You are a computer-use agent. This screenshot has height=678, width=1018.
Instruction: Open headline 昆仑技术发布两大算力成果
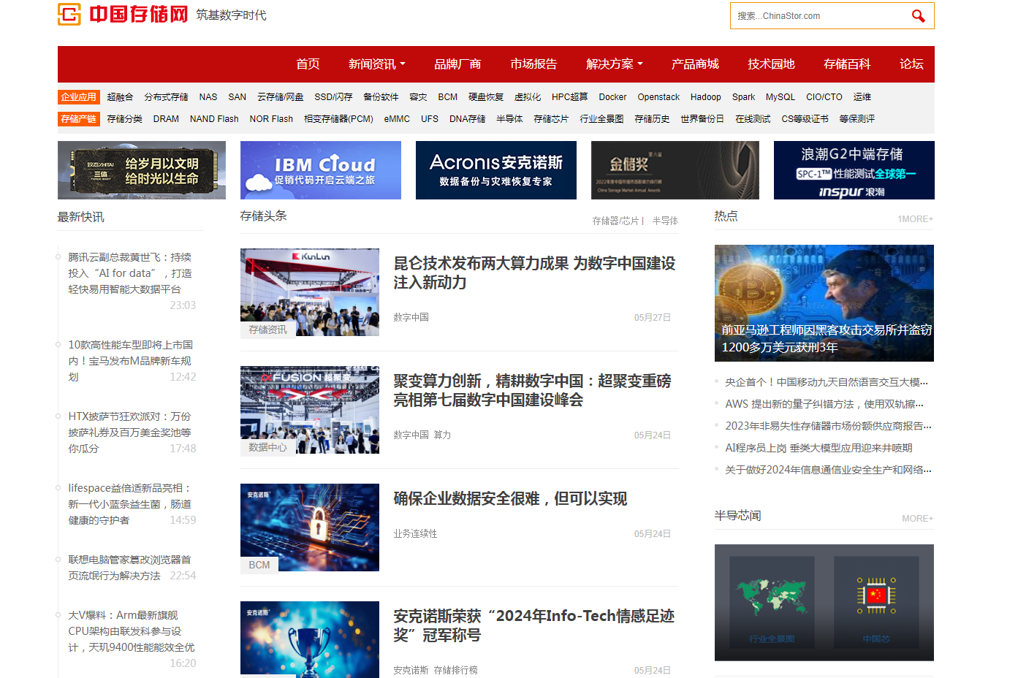[534, 273]
